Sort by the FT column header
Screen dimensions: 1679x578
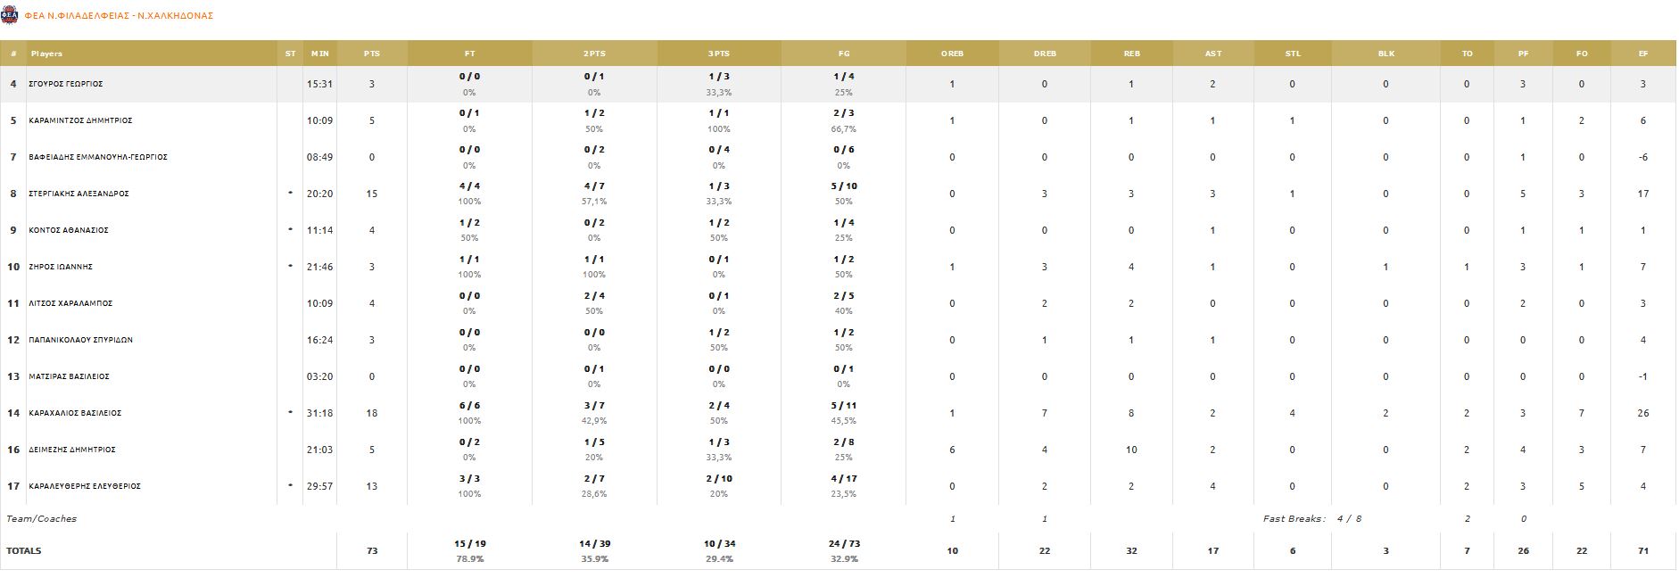(469, 54)
